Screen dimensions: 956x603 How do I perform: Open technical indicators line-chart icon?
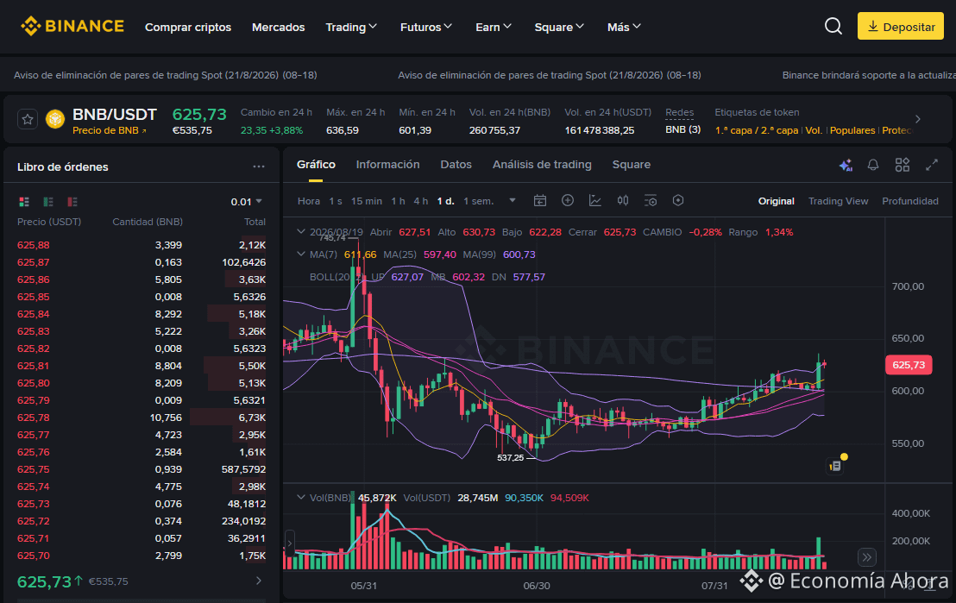click(x=595, y=201)
